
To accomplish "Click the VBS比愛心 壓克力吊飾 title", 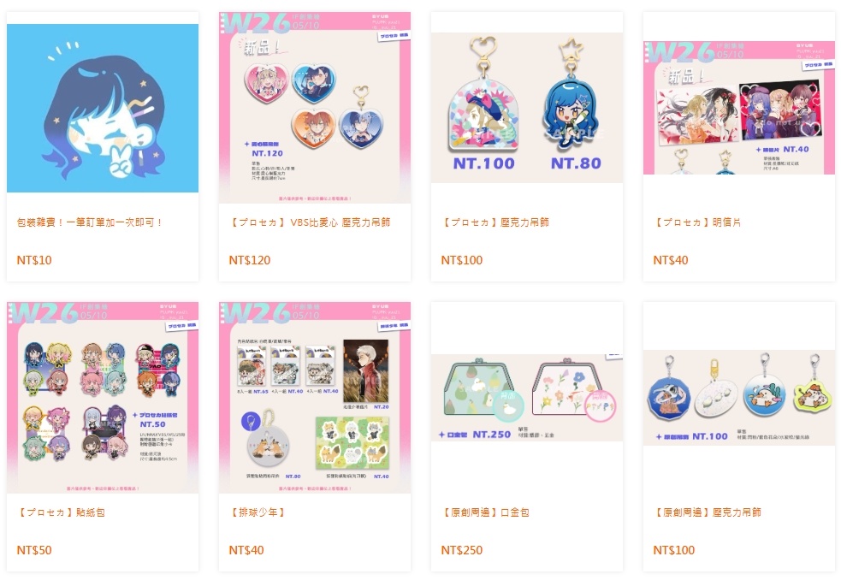I will point(310,222).
